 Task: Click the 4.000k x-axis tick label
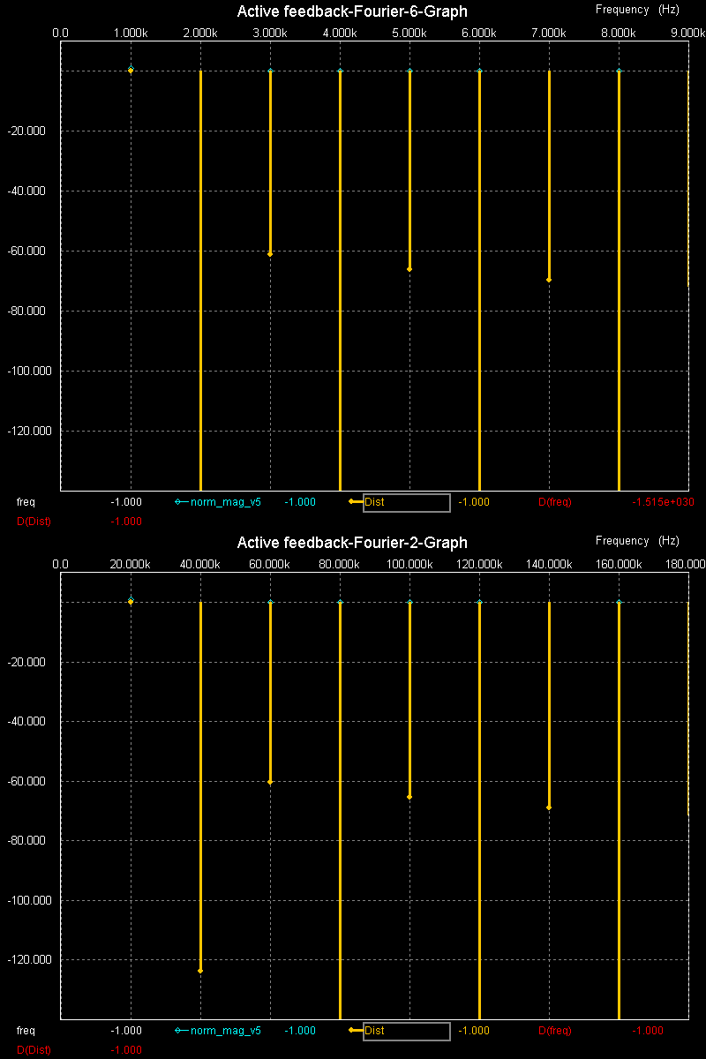(x=340, y=33)
